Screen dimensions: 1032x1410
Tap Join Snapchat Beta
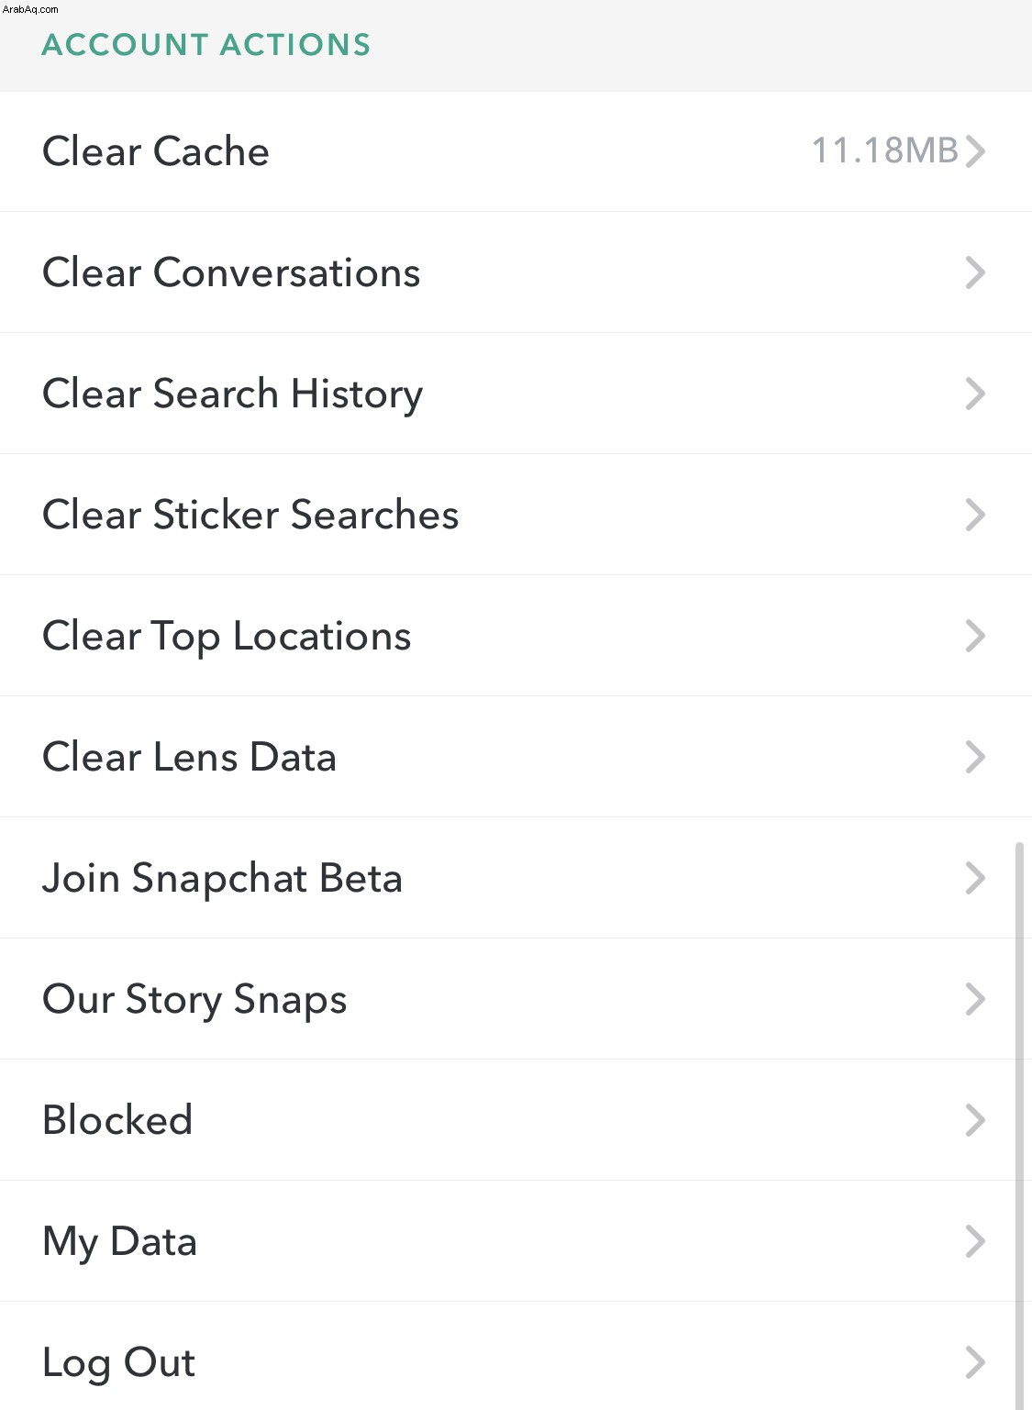click(x=516, y=878)
